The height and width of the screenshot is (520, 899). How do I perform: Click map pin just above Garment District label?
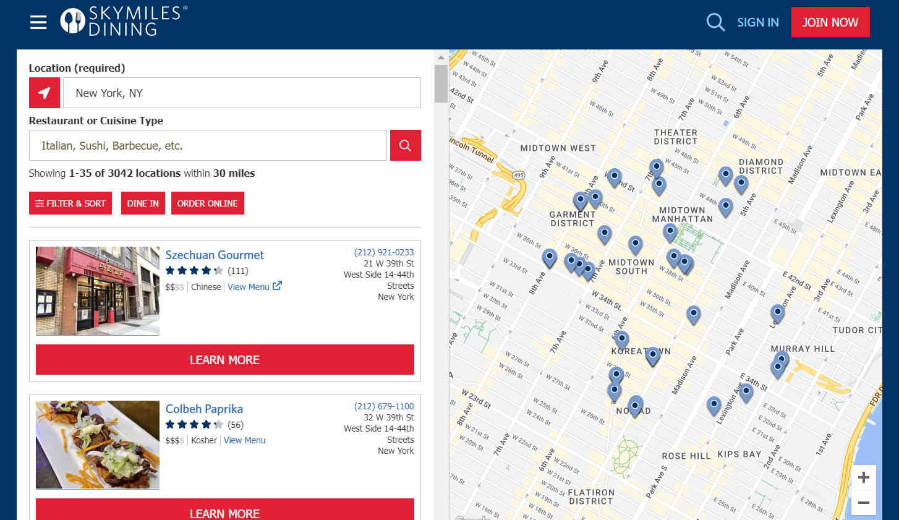click(x=580, y=200)
